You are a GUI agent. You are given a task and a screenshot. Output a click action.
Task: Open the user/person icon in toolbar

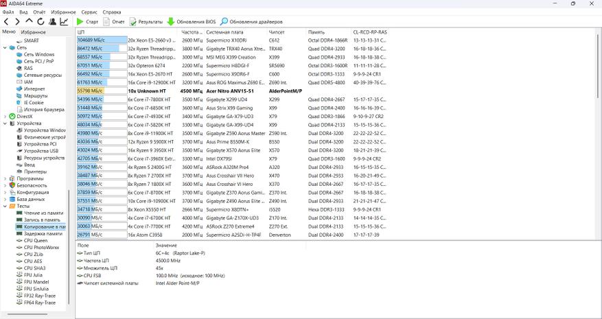point(52,21)
